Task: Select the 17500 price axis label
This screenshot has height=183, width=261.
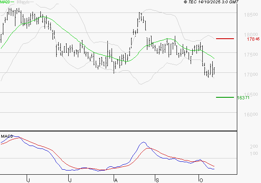Action: click(x=249, y=54)
